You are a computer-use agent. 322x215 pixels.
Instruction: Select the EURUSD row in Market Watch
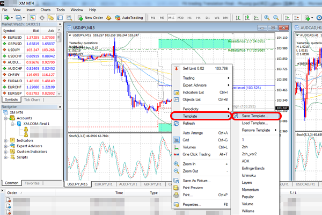pos(29,38)
